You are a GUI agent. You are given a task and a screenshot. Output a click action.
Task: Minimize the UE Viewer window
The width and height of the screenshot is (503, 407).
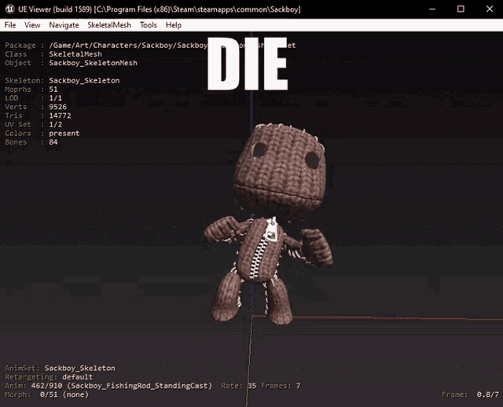coord(432,9)
